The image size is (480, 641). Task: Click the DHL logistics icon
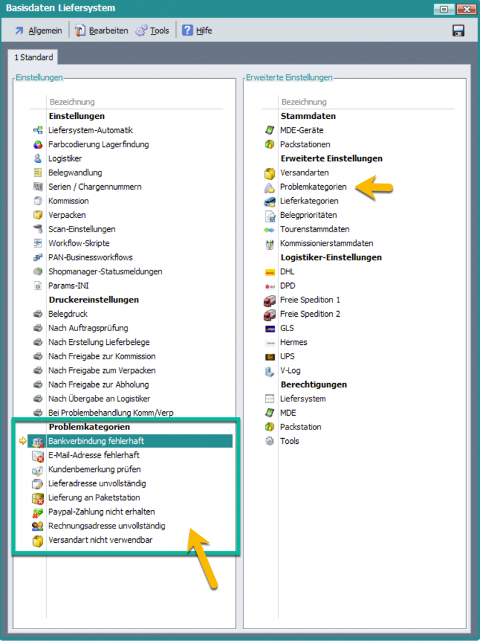point(270,272)
